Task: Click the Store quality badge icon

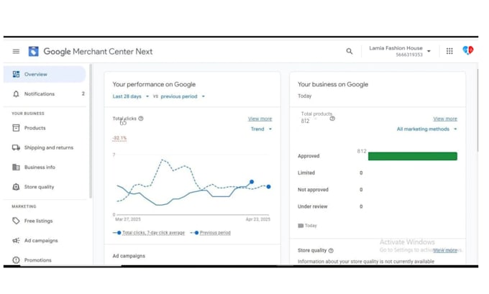Action: coord(16,187)
